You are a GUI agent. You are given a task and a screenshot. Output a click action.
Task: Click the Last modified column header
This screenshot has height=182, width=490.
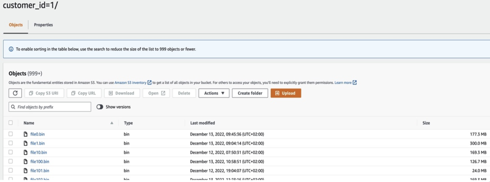[x=202, y=123]
